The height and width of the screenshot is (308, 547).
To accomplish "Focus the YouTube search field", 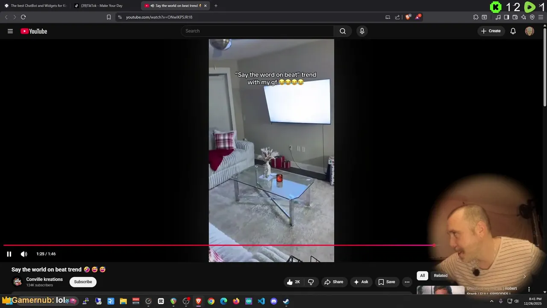I will point(258,31).
